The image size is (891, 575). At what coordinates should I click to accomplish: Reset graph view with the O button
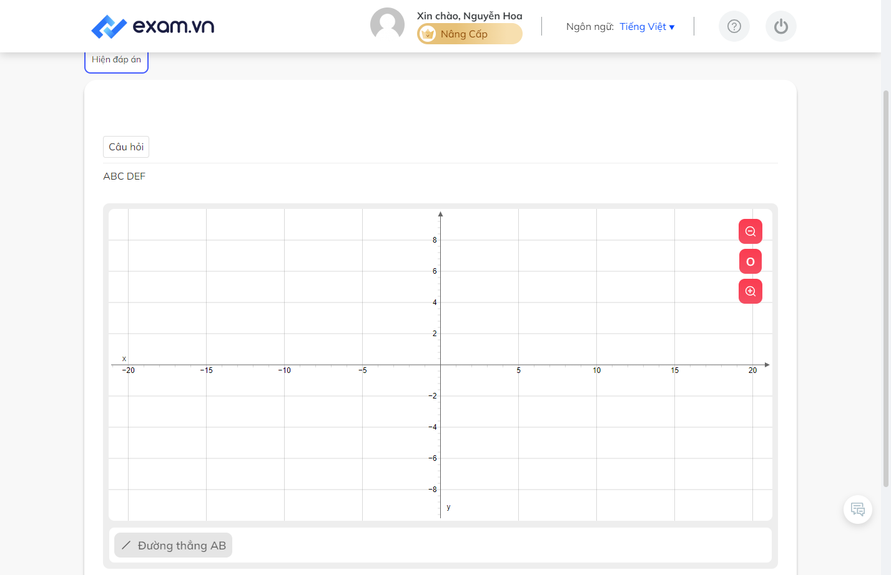[751, 261]
